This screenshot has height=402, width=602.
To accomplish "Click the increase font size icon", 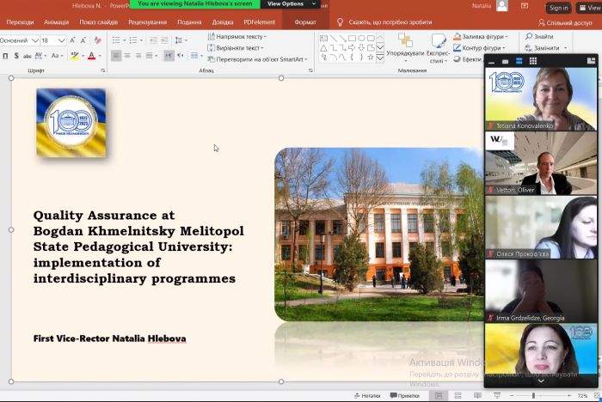I will [x=73, y=40].
